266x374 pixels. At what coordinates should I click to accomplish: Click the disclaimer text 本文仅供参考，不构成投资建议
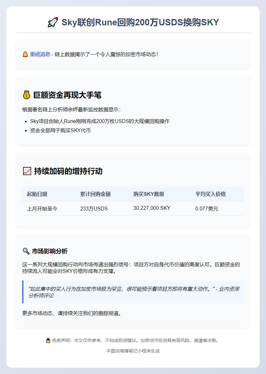click(106, 340)
